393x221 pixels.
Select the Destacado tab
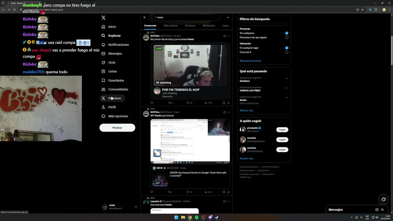150,25
